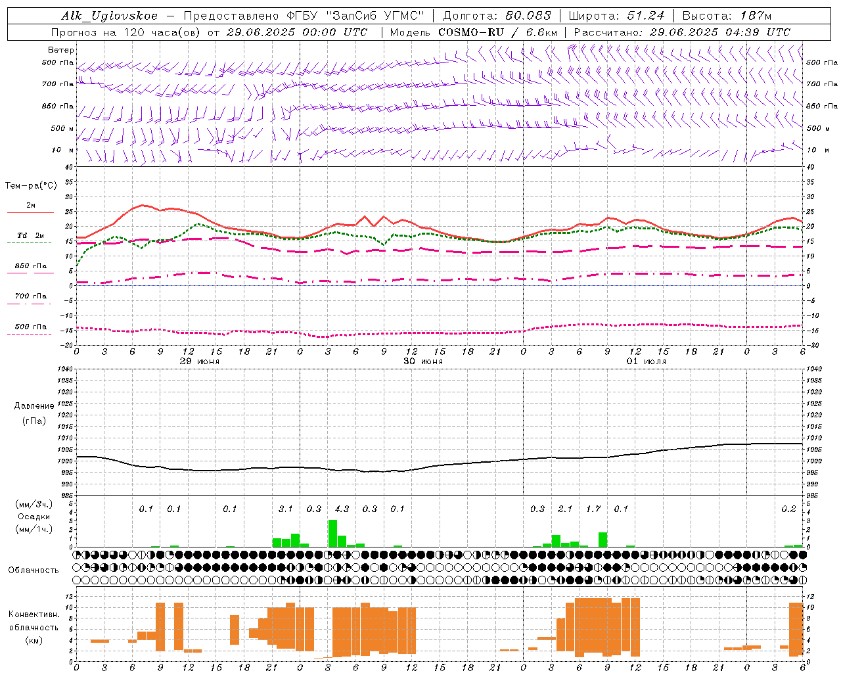Click the '(мм/1ч.)' precipitation unit label
Viewport: 841px width, 673px height.
tap(34, 529)
